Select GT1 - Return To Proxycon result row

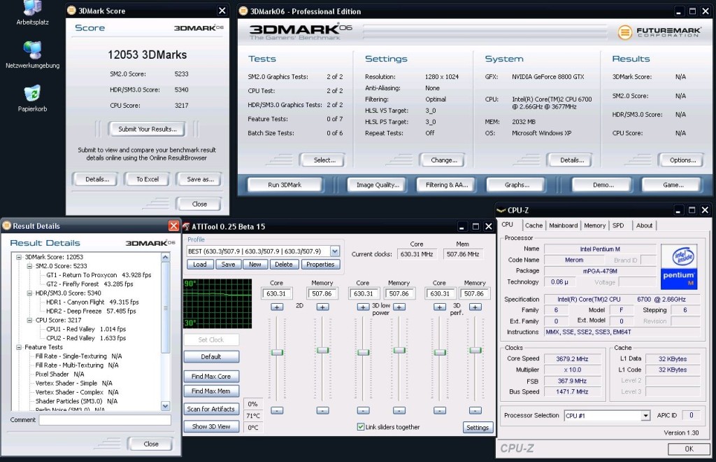(99, 274)
